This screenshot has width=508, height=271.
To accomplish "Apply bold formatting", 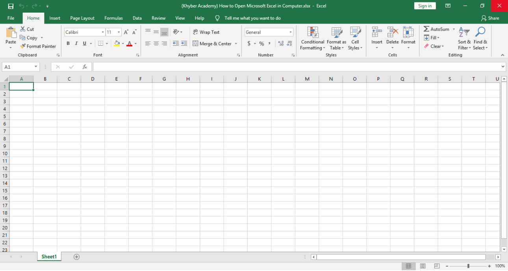I will click(68, 43).
